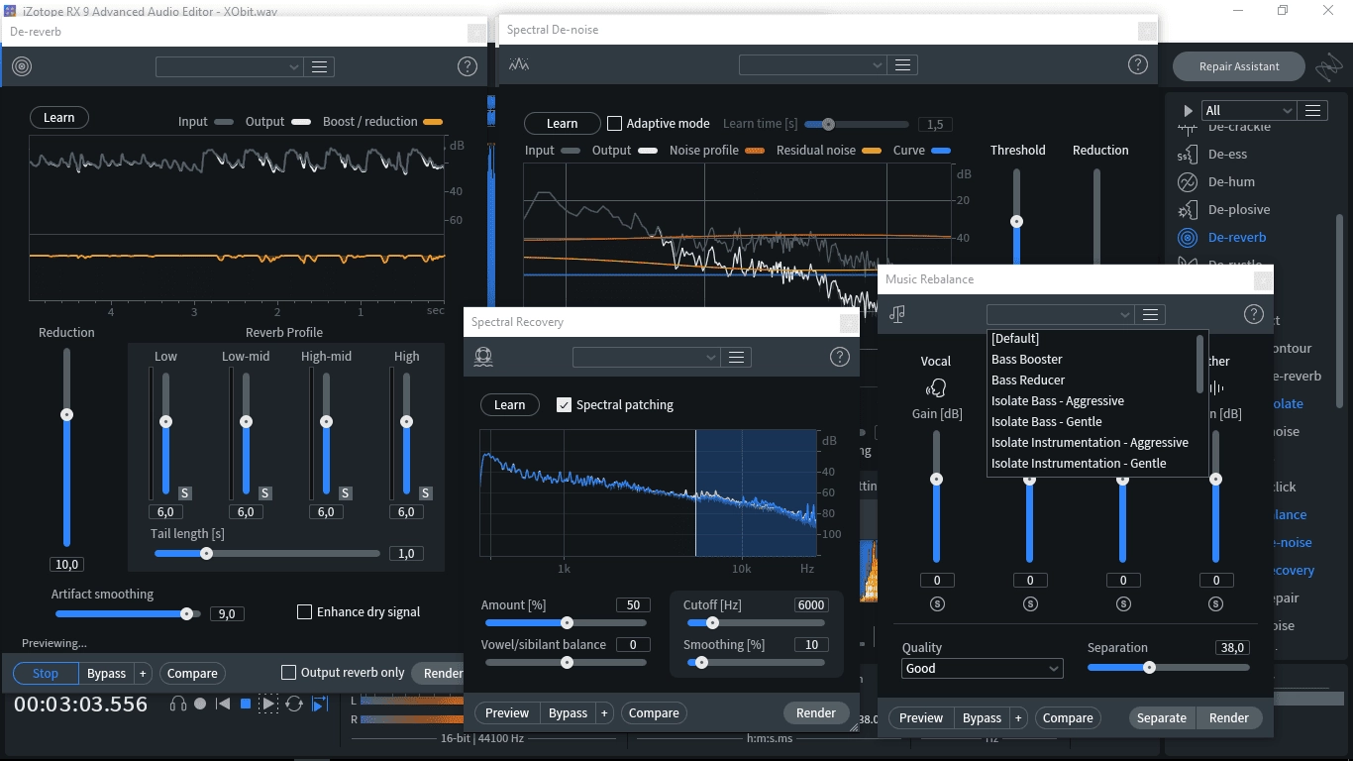
Task: Click the play selection button in the transport
Action: click(268, 704)
